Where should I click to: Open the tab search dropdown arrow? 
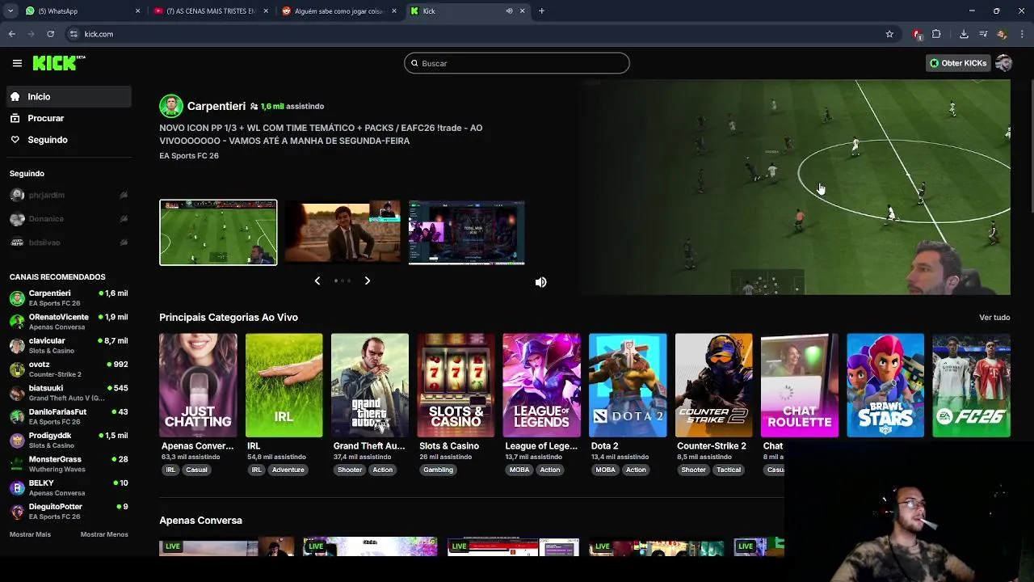pos(10,11)
